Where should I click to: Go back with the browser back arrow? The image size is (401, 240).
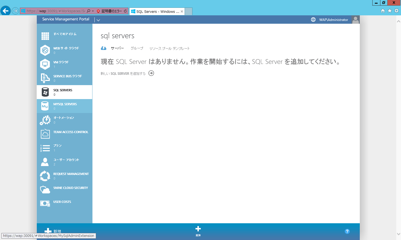pyautogui.click(x=6, y=11)
